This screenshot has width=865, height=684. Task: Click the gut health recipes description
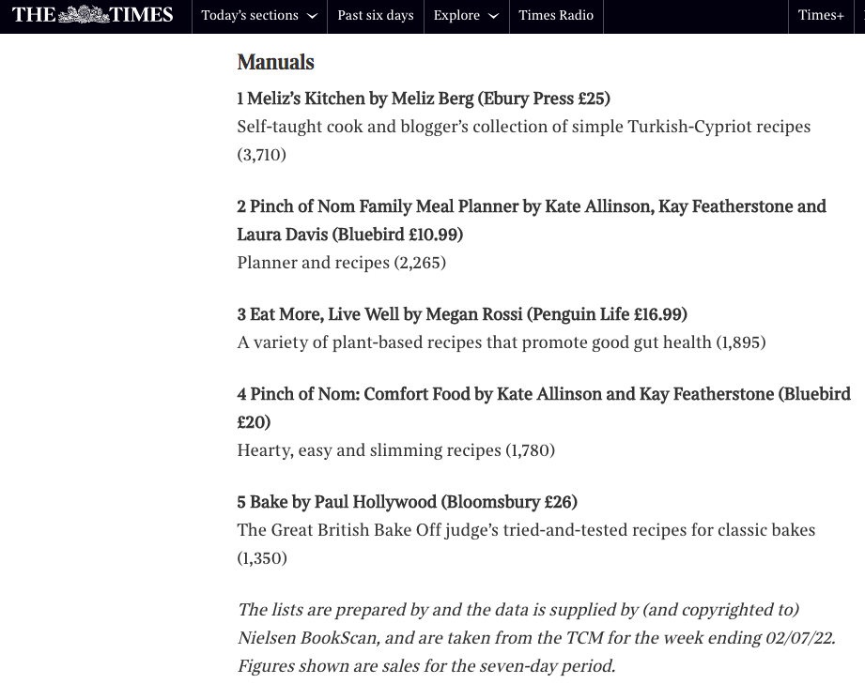click(502, 342)
